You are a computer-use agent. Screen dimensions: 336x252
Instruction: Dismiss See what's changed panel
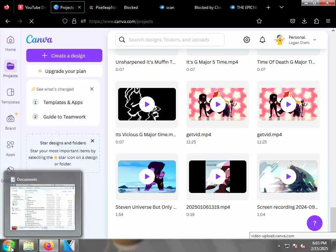click(x=92, y=89)
